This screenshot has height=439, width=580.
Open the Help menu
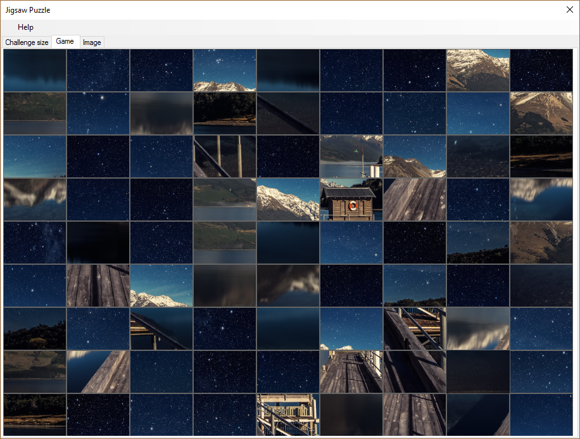point(25,27)
